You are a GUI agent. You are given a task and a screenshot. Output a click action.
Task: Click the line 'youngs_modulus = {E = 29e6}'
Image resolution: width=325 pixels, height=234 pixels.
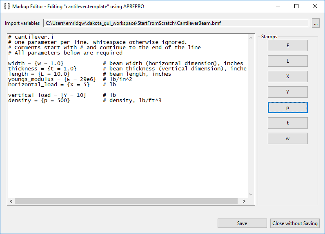pos(52,79)
